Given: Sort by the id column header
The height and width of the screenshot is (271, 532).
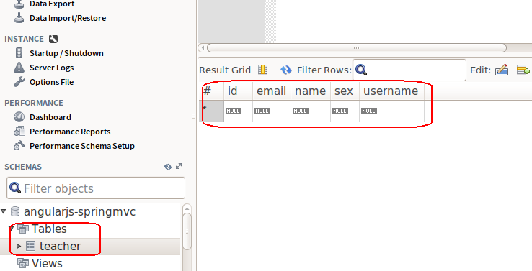Looking at the screenshot, I should click(x=238, y=91).
